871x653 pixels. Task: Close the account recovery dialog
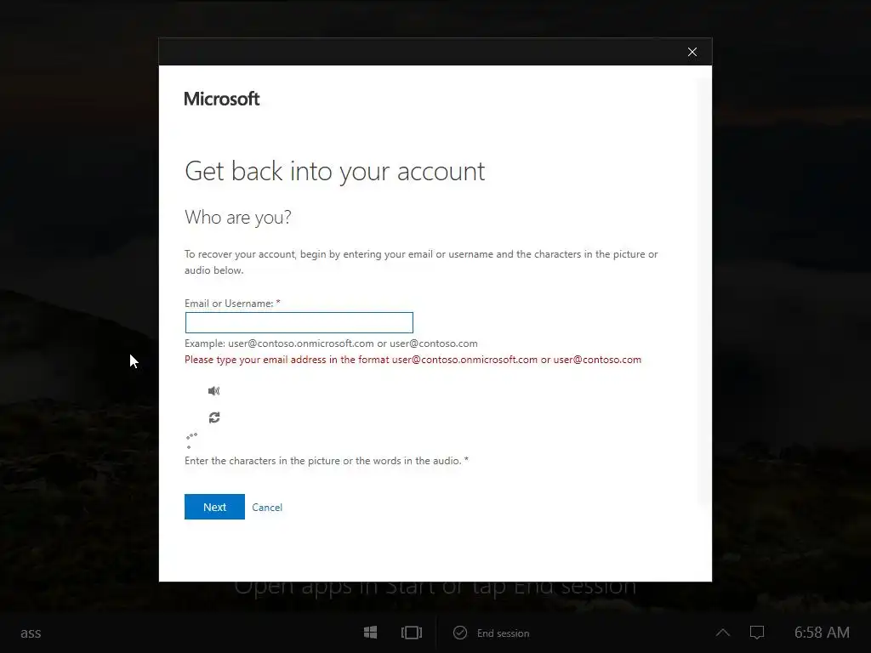point(692,52)
